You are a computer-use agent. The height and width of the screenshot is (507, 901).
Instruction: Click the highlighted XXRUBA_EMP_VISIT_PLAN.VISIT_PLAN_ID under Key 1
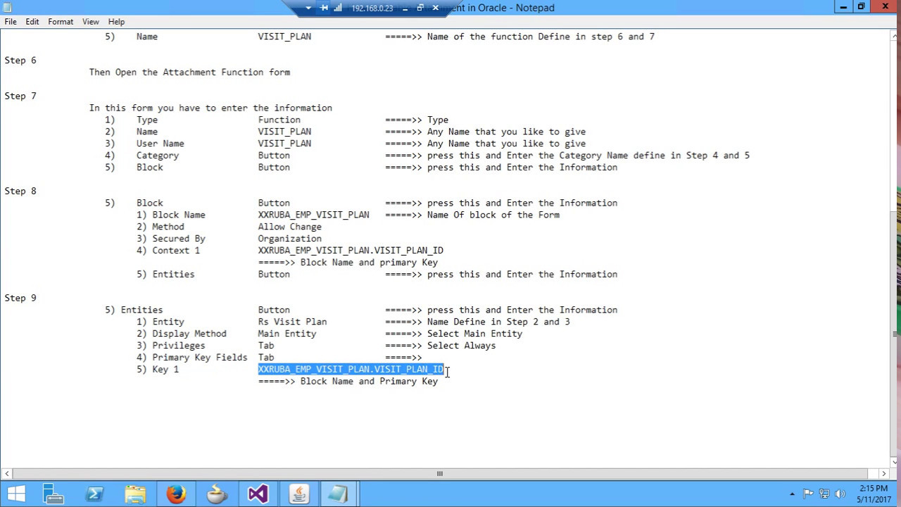pos(351,369)
